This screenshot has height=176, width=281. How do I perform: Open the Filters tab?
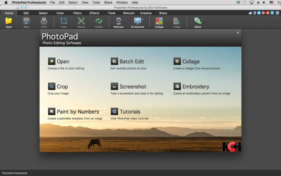click(x=77, y=13)
